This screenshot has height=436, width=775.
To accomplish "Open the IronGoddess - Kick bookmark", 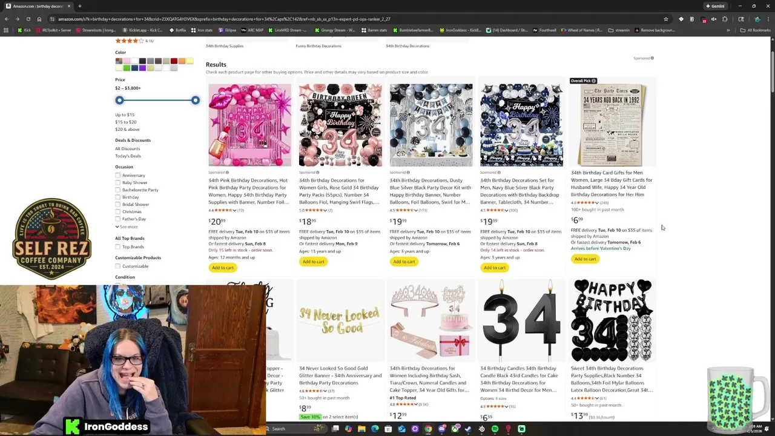I will point(460,30).
